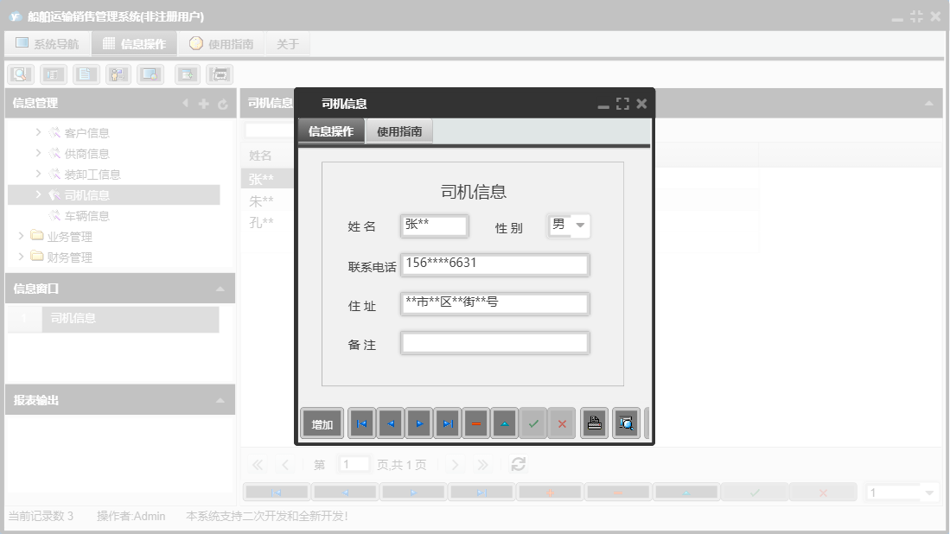The image size is (950, 534).
Task: Confirm changes with the green check mark
Action: [533, 423]
